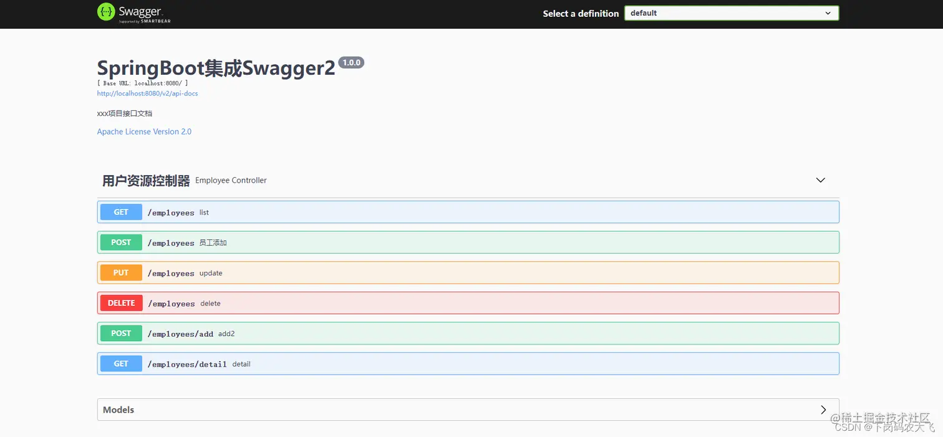Click the PUT method badge

[121, 272]
